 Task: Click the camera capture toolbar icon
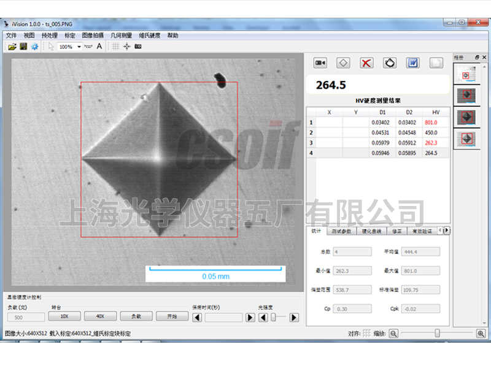[138, 47]
